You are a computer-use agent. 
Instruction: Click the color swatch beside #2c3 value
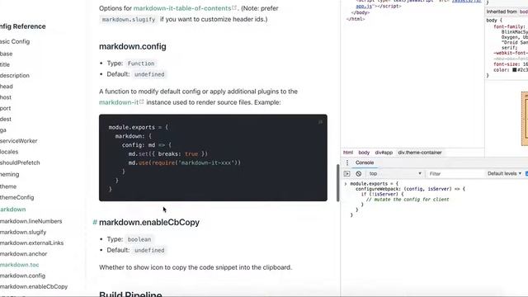(x=515, y=70)
